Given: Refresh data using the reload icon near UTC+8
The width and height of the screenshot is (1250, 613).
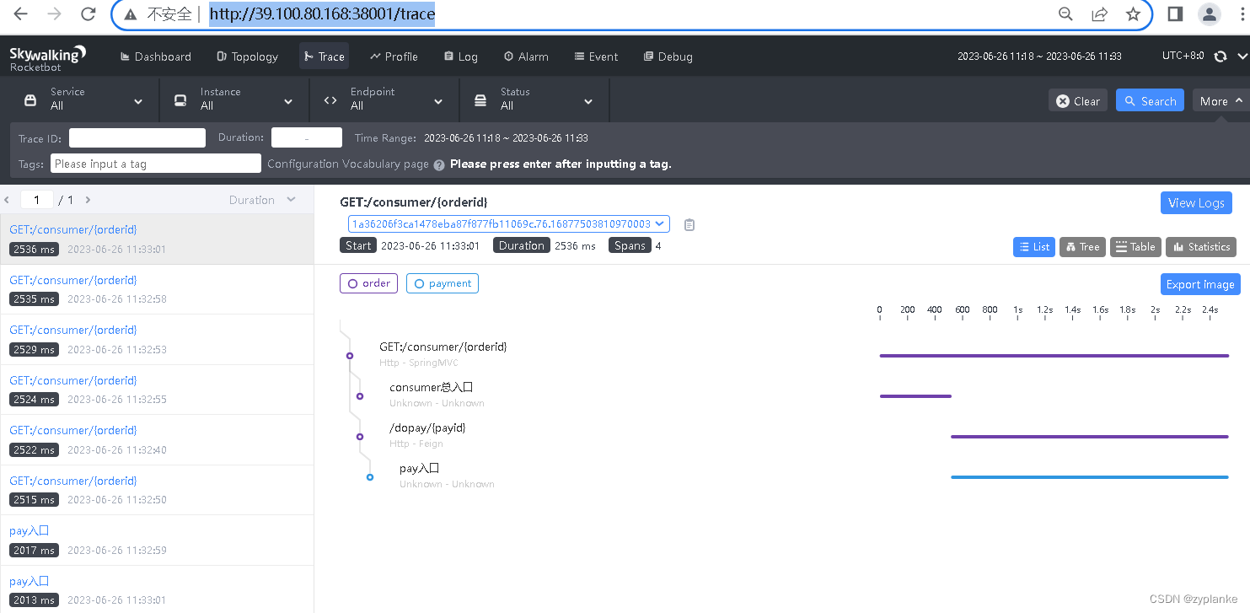Looking at the screenshot, I should [x=1220, y=56].
